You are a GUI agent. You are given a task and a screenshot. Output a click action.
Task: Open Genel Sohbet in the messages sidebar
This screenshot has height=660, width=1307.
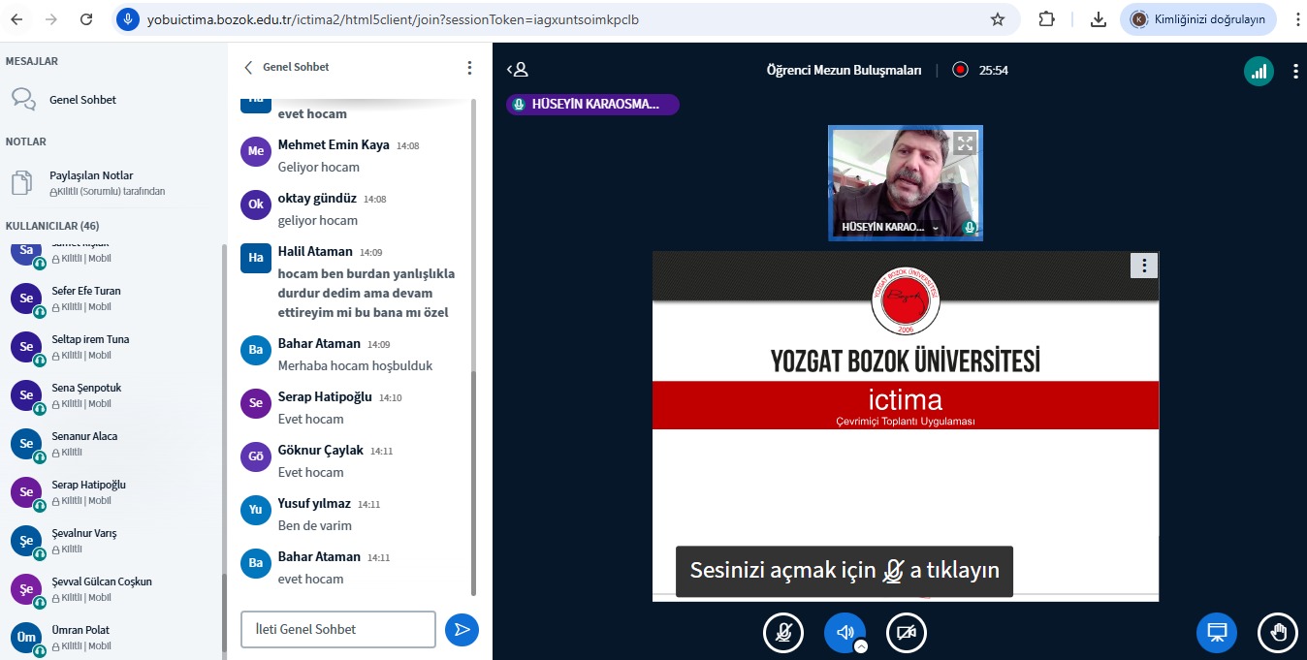83,100
